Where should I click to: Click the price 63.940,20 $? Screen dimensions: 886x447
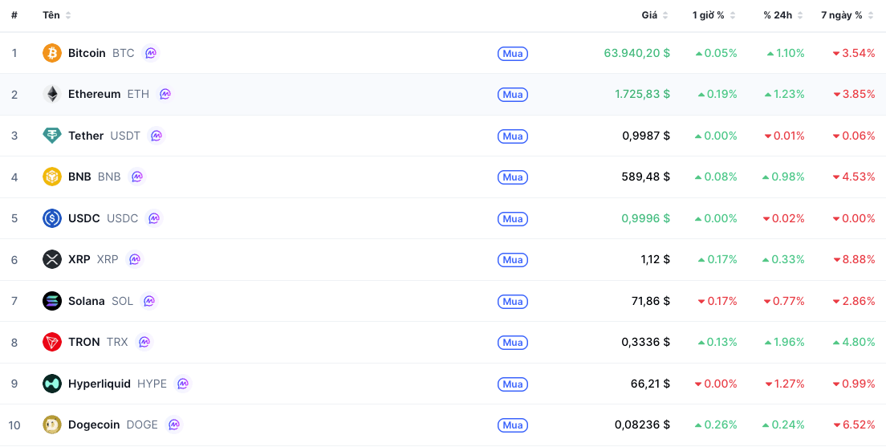(x=637, y=53)
